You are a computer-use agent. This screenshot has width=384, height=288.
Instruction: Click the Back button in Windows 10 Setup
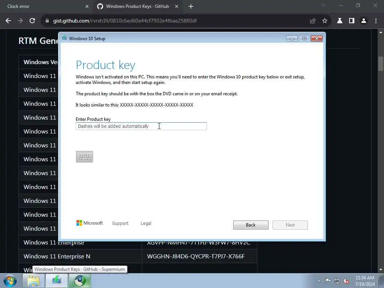coord(251,225)
